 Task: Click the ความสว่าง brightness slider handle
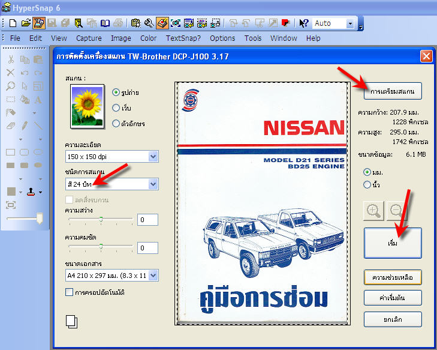pyautogui.click(x=101, y=219)
